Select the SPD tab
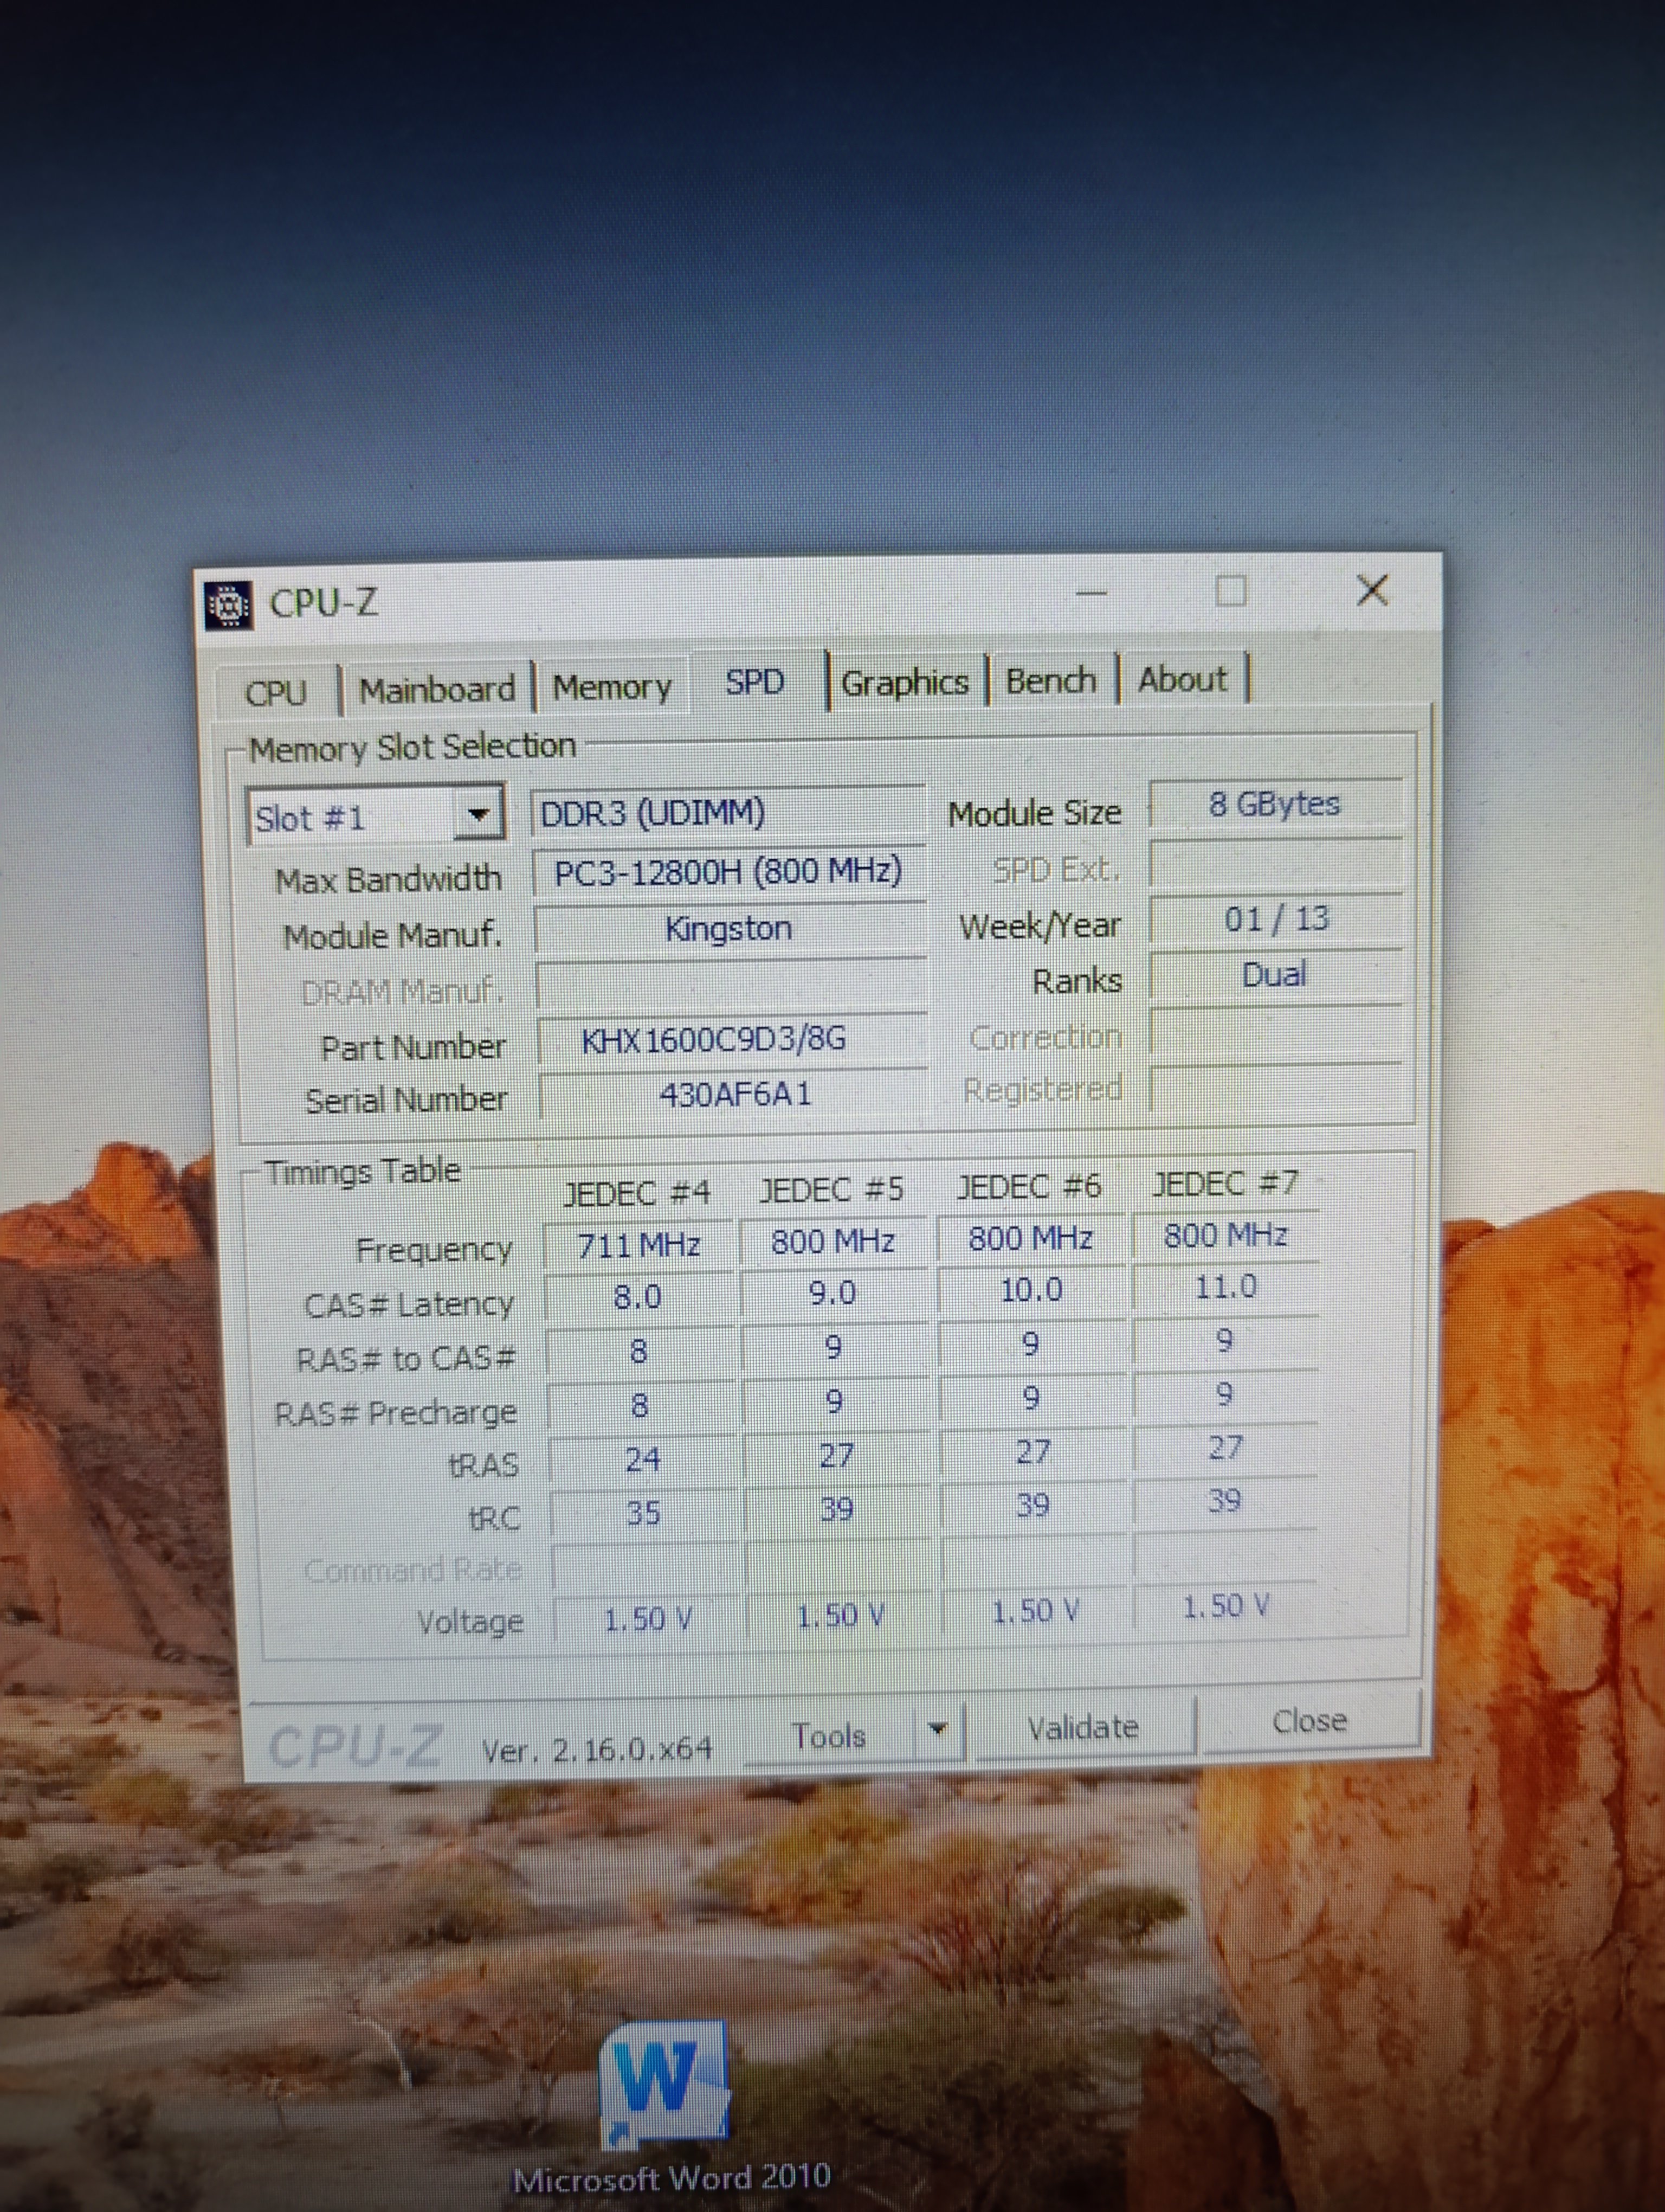 point(754,683)
